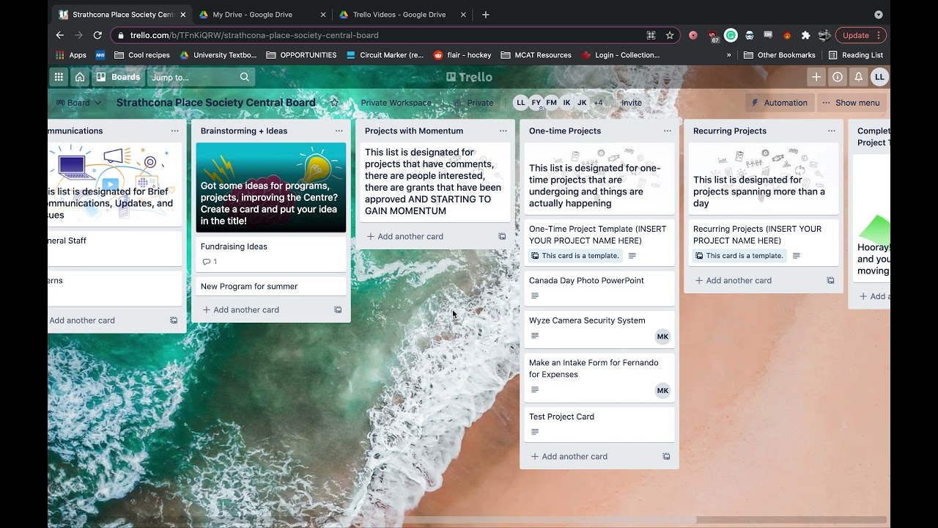Reload the Trello page
Viewport: 938px width, 528px height.
click(97, 35)
